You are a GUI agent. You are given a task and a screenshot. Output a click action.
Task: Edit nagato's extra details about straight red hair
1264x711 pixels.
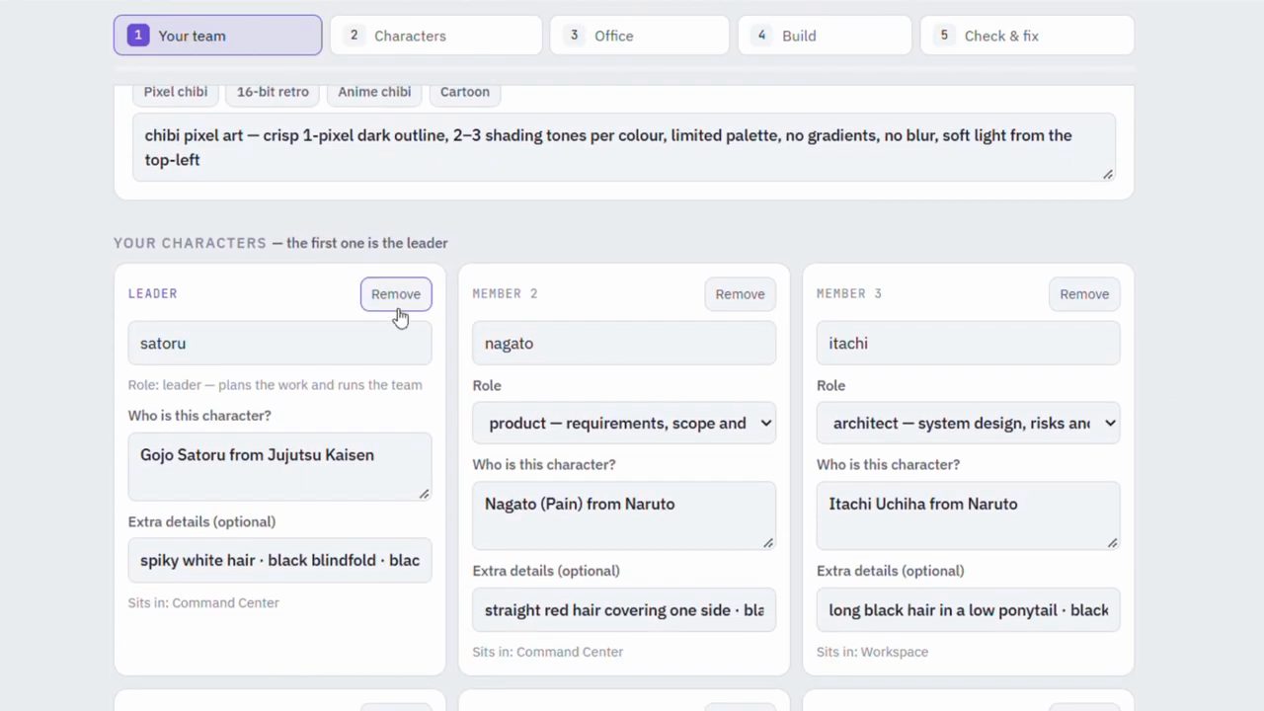[x=624, y=610]
